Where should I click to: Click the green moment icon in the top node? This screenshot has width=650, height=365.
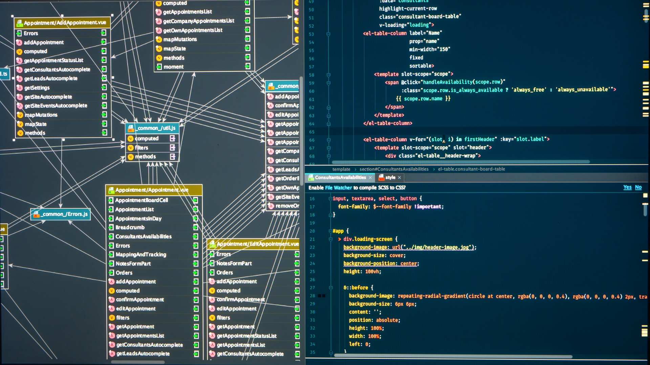click(158, 67)
